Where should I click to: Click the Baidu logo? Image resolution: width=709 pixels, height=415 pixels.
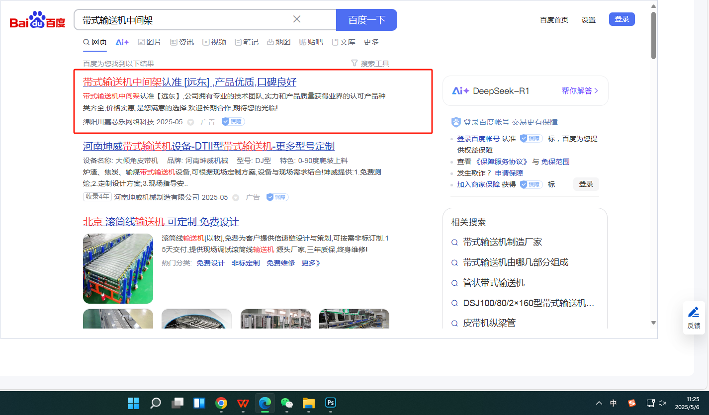[37, 21]
